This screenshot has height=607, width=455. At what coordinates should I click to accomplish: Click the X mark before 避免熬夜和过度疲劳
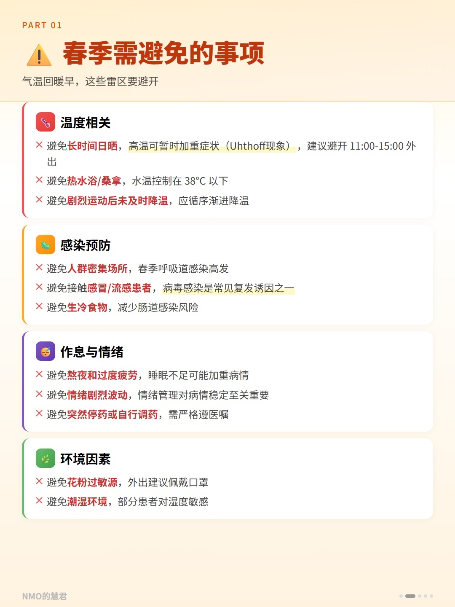[x=39, y=374]
